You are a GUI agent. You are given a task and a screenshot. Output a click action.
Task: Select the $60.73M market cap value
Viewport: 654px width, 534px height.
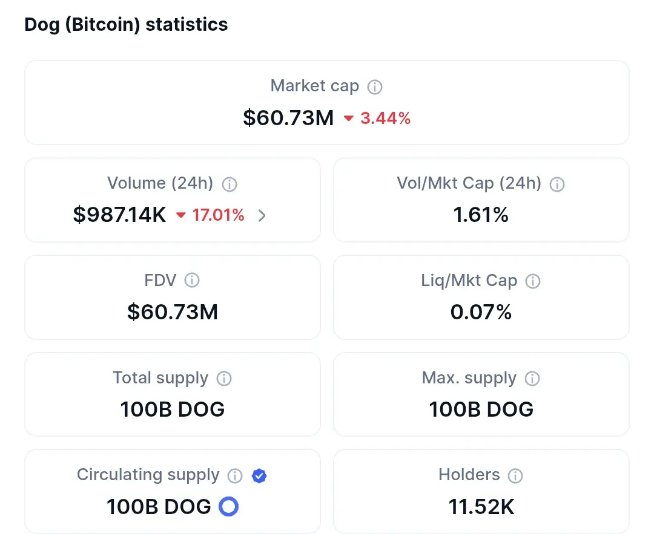289,118
